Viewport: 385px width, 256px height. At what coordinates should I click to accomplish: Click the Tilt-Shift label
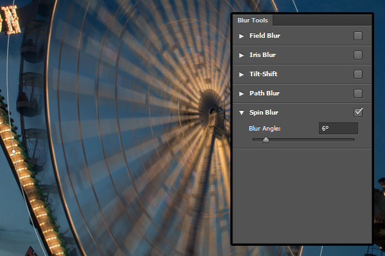coord(263,74)
